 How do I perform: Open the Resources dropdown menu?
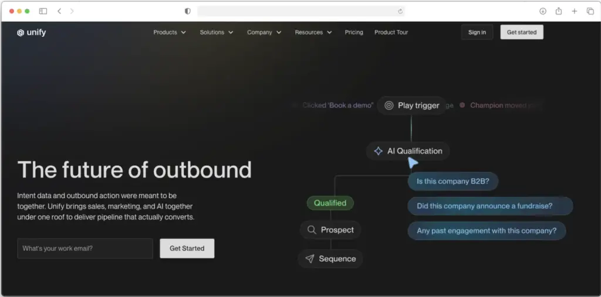[313, 32]
